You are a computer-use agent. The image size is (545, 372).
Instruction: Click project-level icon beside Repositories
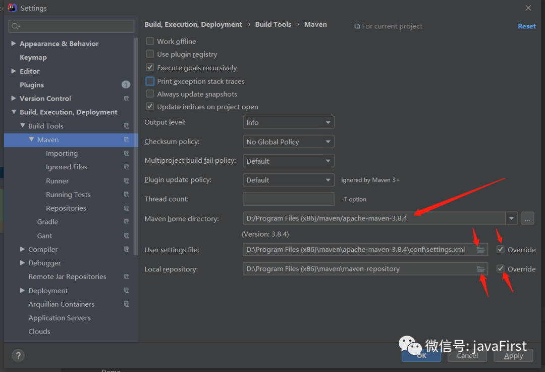[x=127, y=208]
